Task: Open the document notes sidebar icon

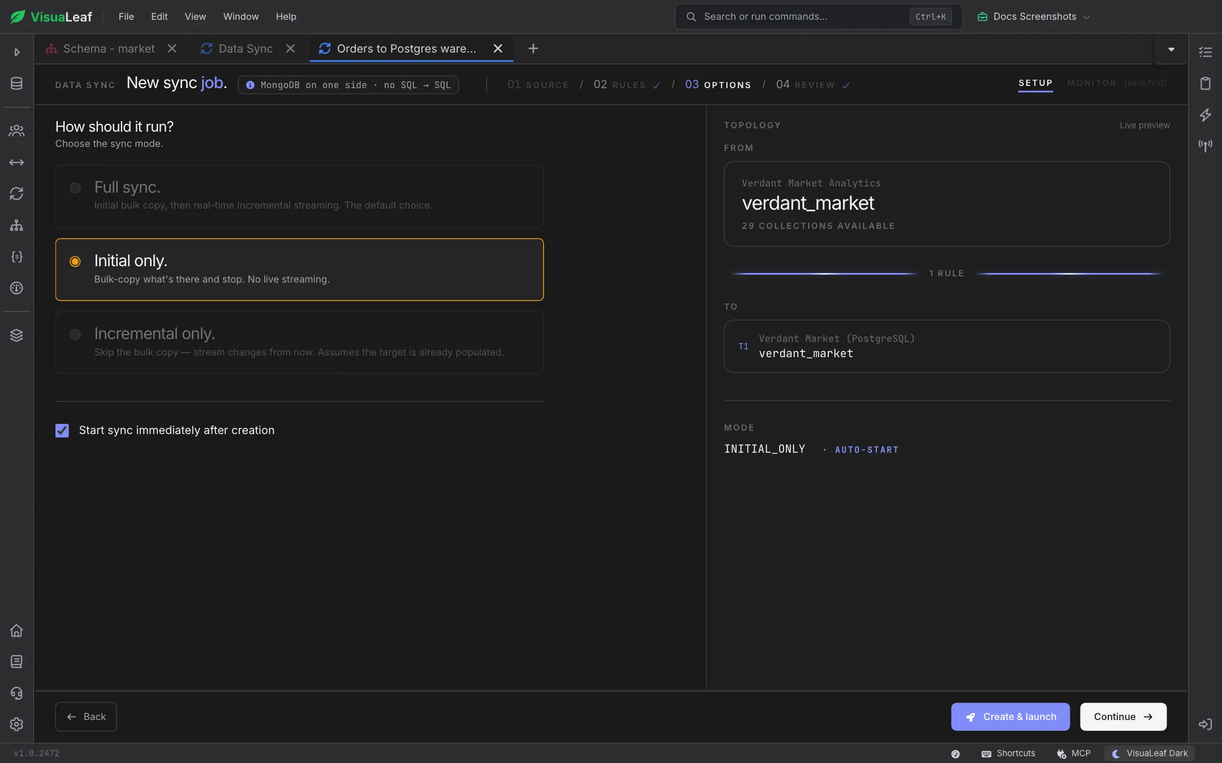Action: 16,661
